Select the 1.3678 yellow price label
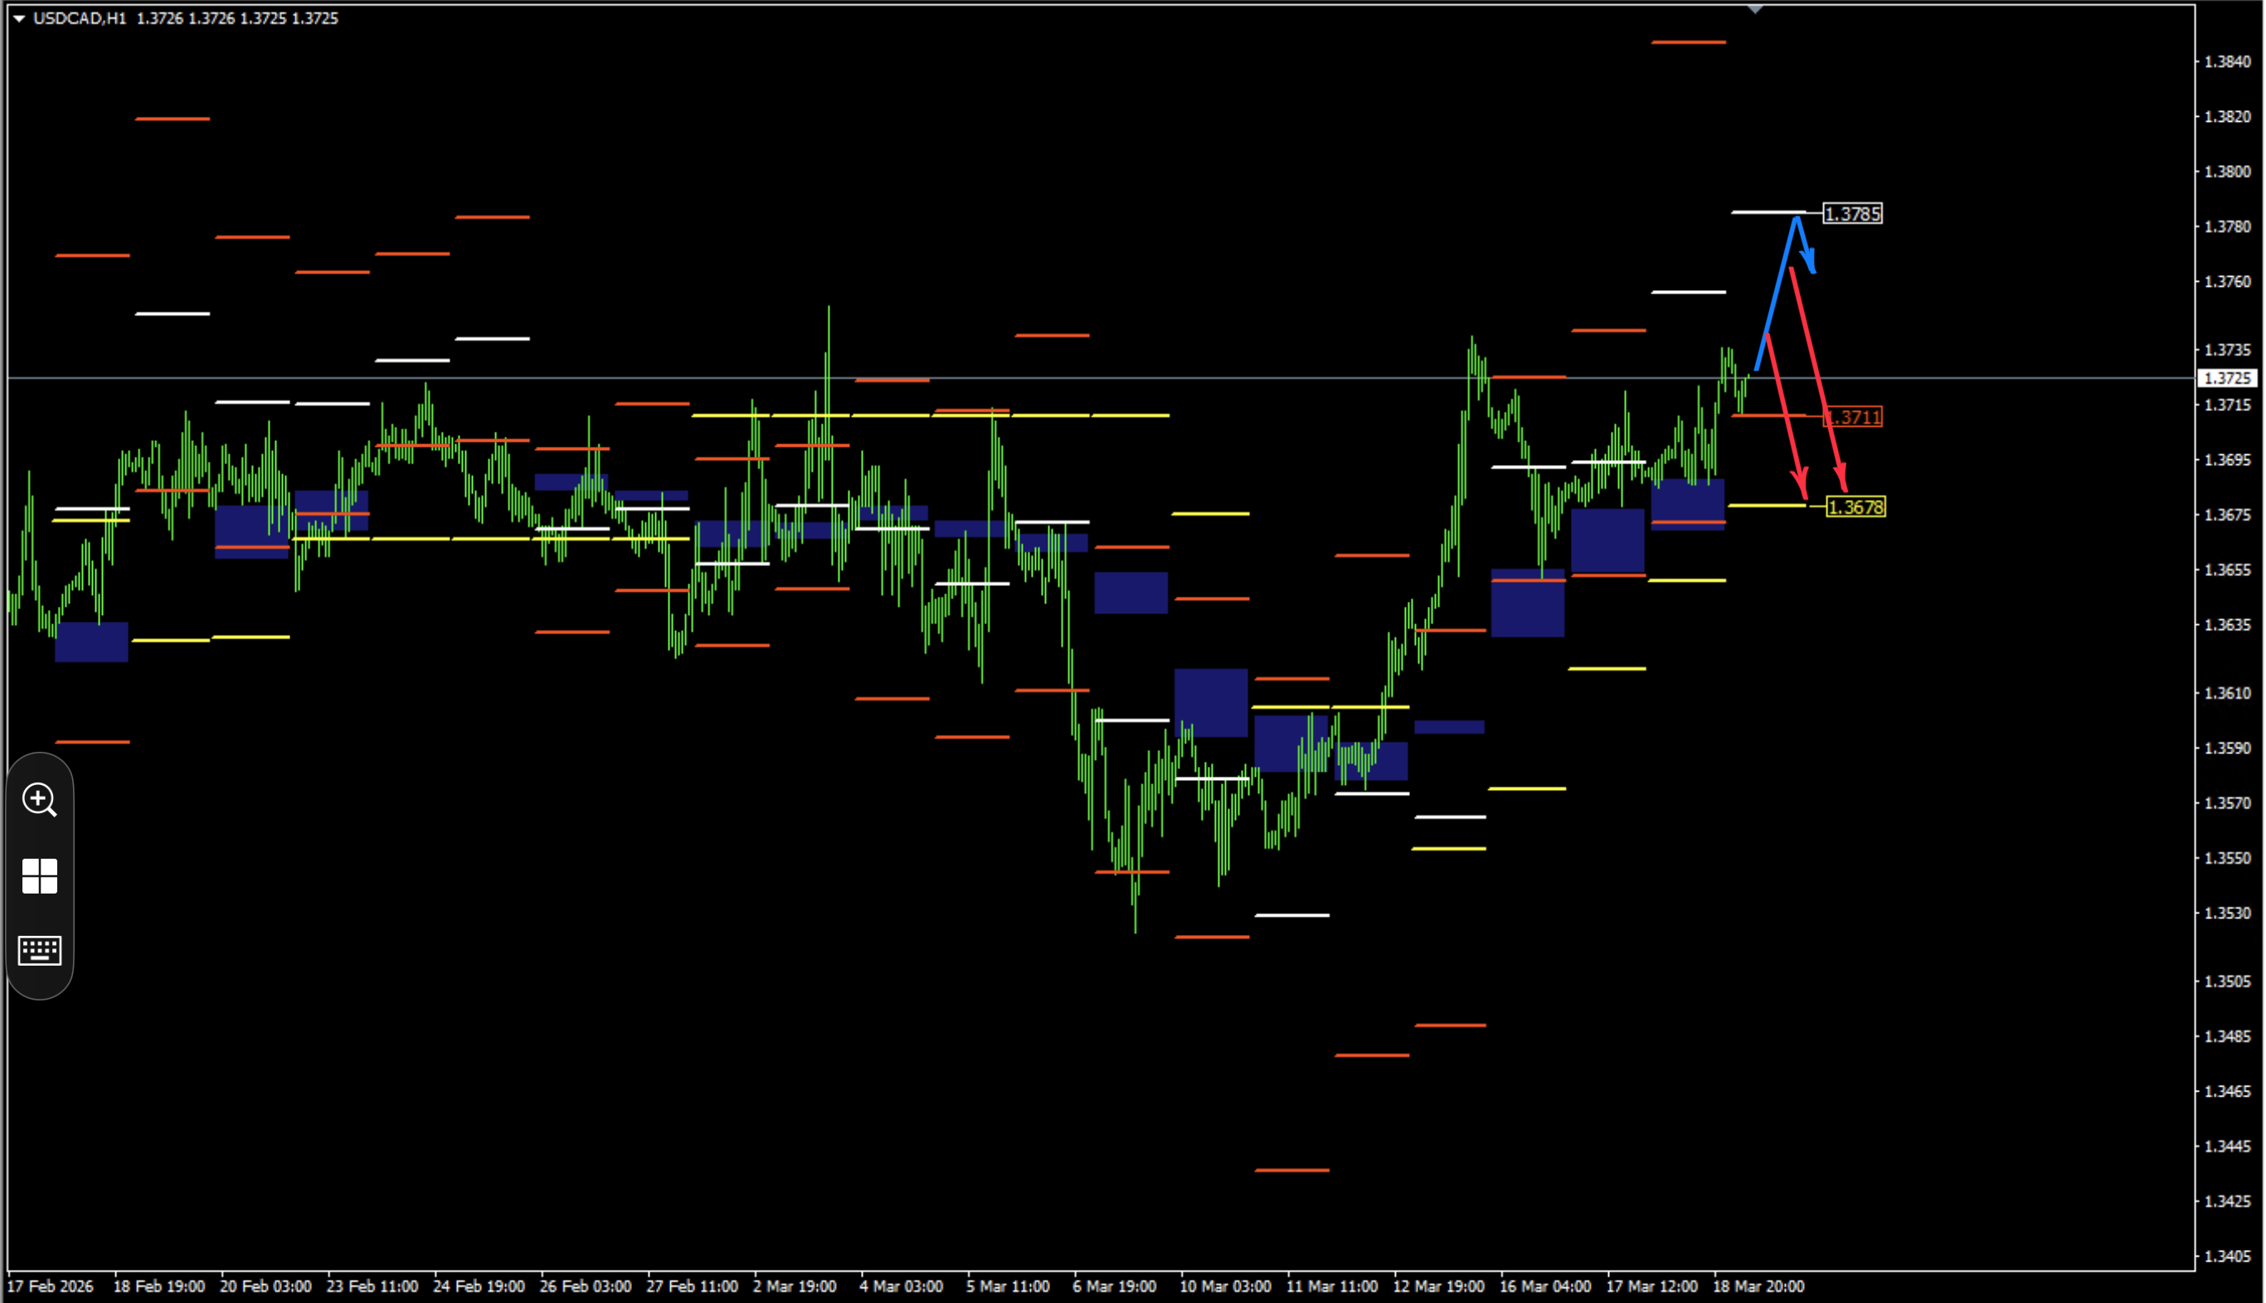Screen dimensions: 2266x1303 point(1855,507)
